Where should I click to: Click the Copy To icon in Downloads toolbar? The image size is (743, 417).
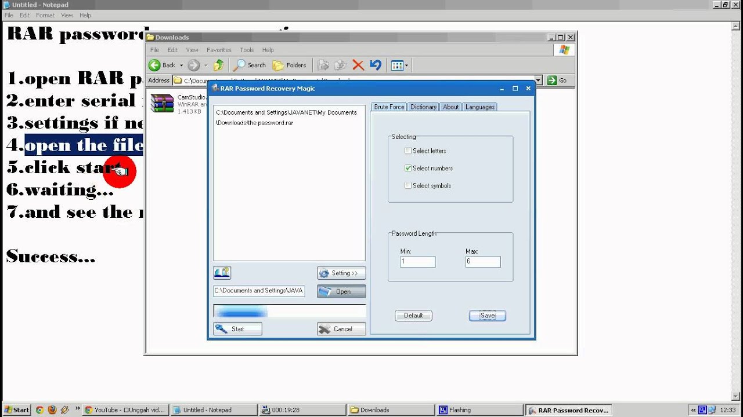[341, 65]
